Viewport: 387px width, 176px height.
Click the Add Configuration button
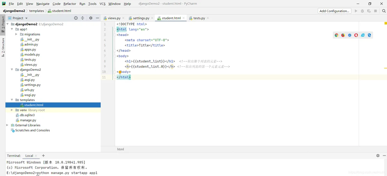tap(334, 11)
